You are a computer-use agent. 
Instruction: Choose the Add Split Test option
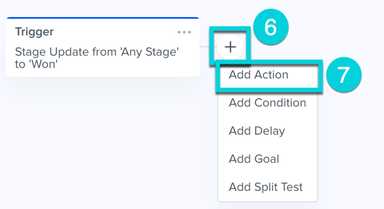[x=266, y=187]
